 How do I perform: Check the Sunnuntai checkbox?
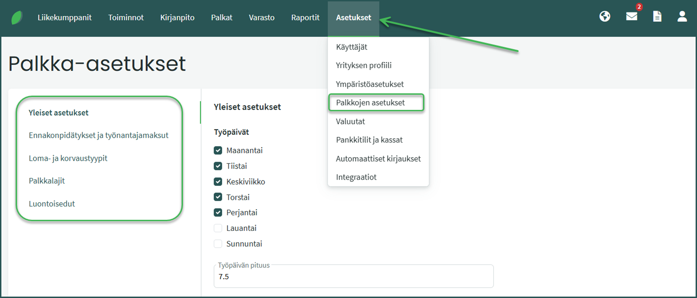pyautogui.click(x=218, y=244)
